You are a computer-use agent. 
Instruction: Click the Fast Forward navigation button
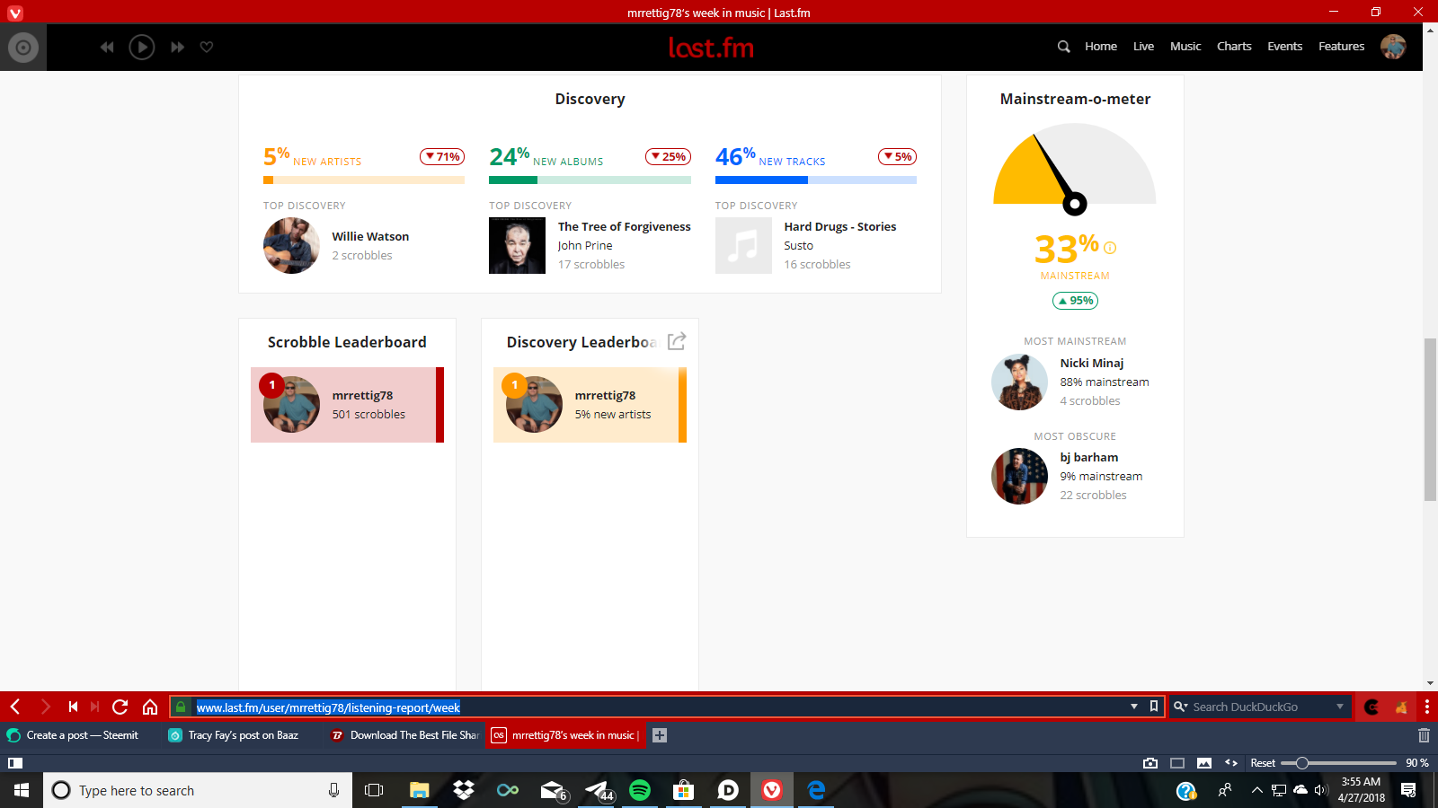click(x=95, y=707)
